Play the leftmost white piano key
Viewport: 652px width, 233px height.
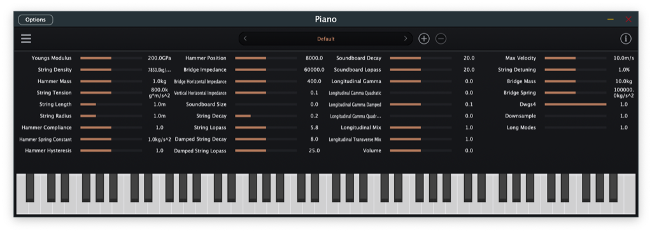coord(22,208)
